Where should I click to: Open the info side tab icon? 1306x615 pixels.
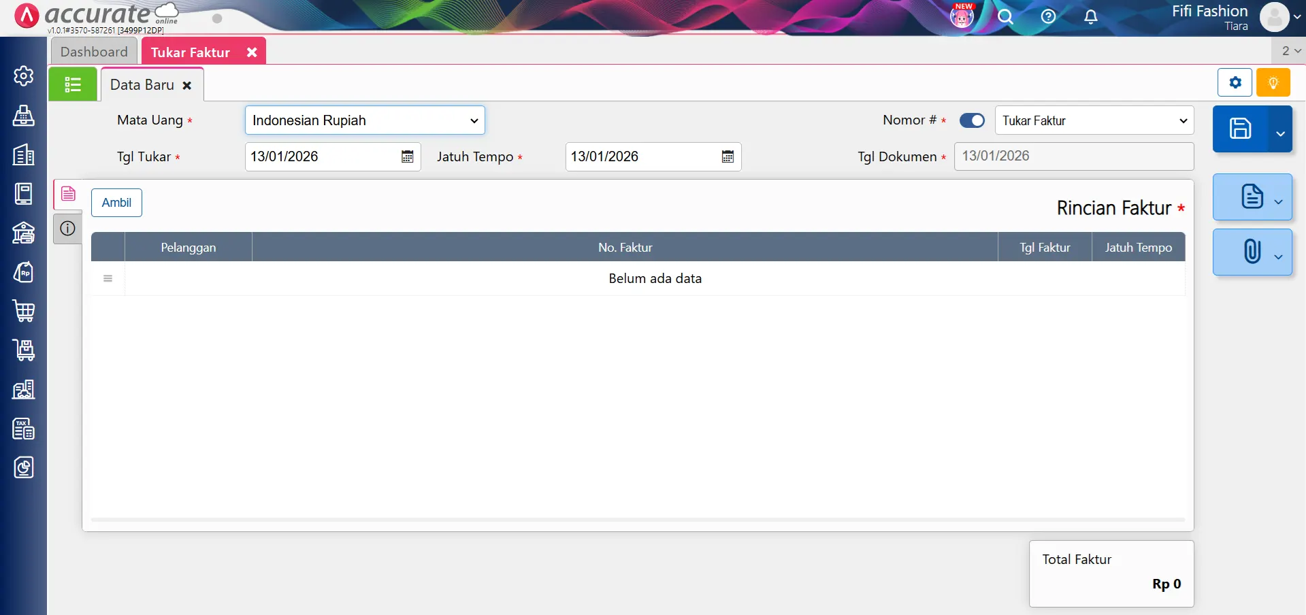tap(67, 229)
